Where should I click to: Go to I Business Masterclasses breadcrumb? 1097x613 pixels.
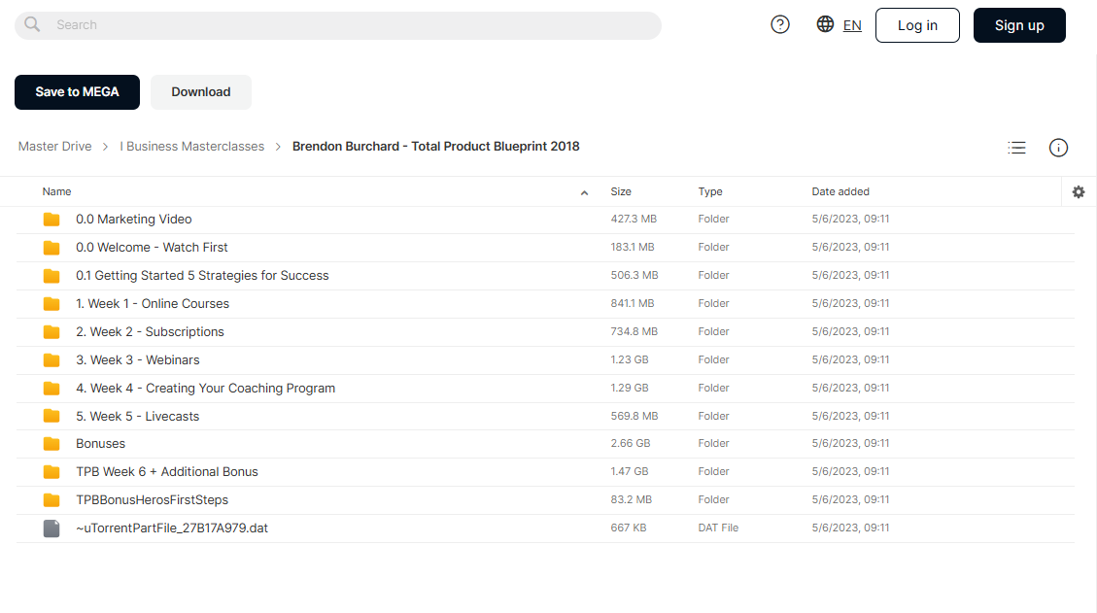[x=191, y=147]
